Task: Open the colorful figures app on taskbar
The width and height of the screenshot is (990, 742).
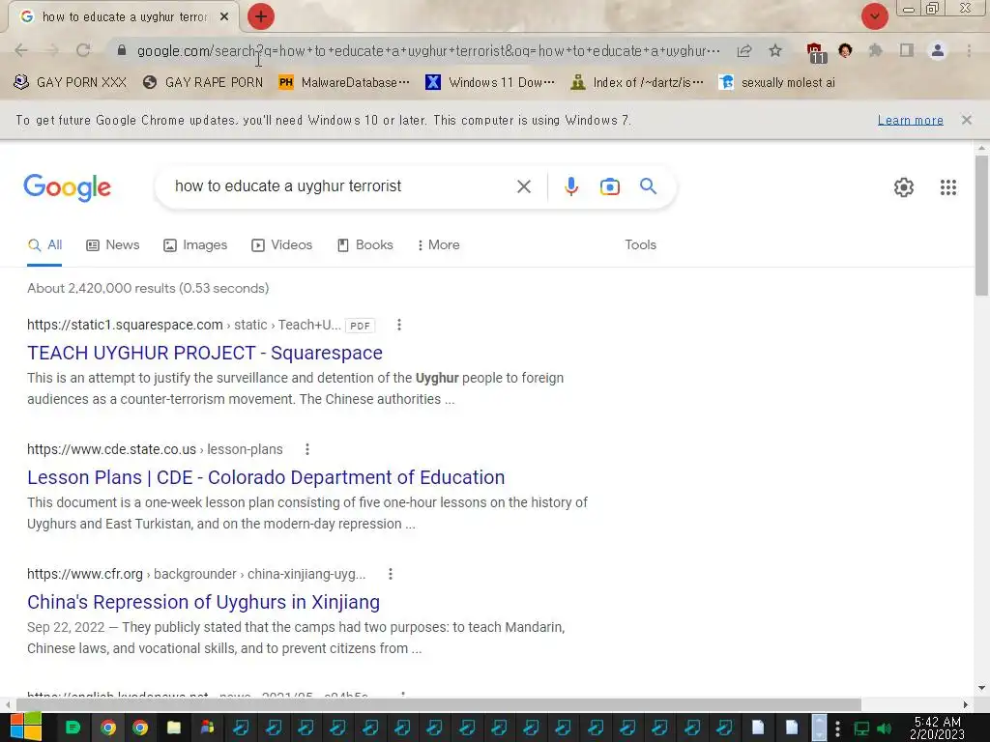Action: tap(207, 728)
